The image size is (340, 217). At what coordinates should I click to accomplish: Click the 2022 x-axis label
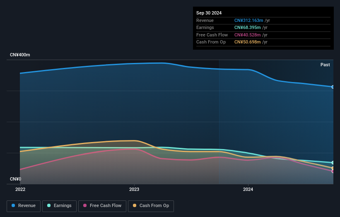point(20,189)
